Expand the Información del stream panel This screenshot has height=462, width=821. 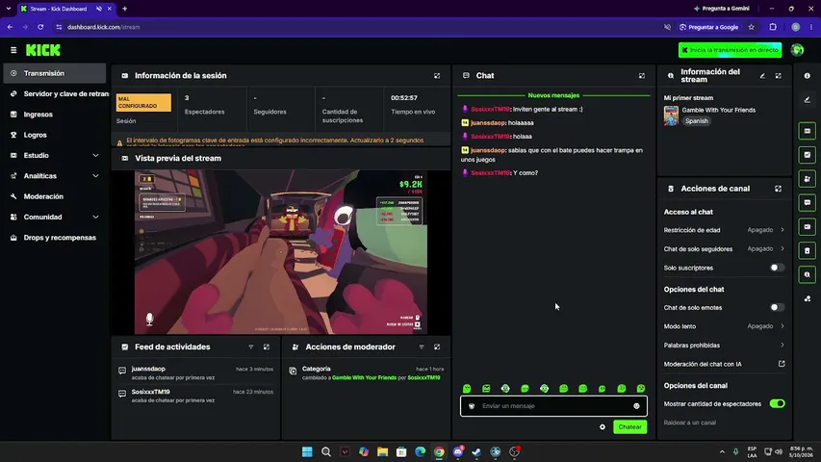pyautogui.click(x=778, y=76)
